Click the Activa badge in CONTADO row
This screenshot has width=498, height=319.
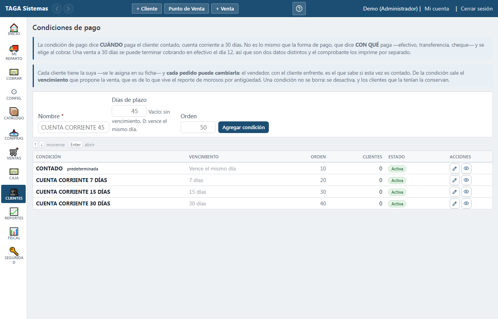click(397, 169)
